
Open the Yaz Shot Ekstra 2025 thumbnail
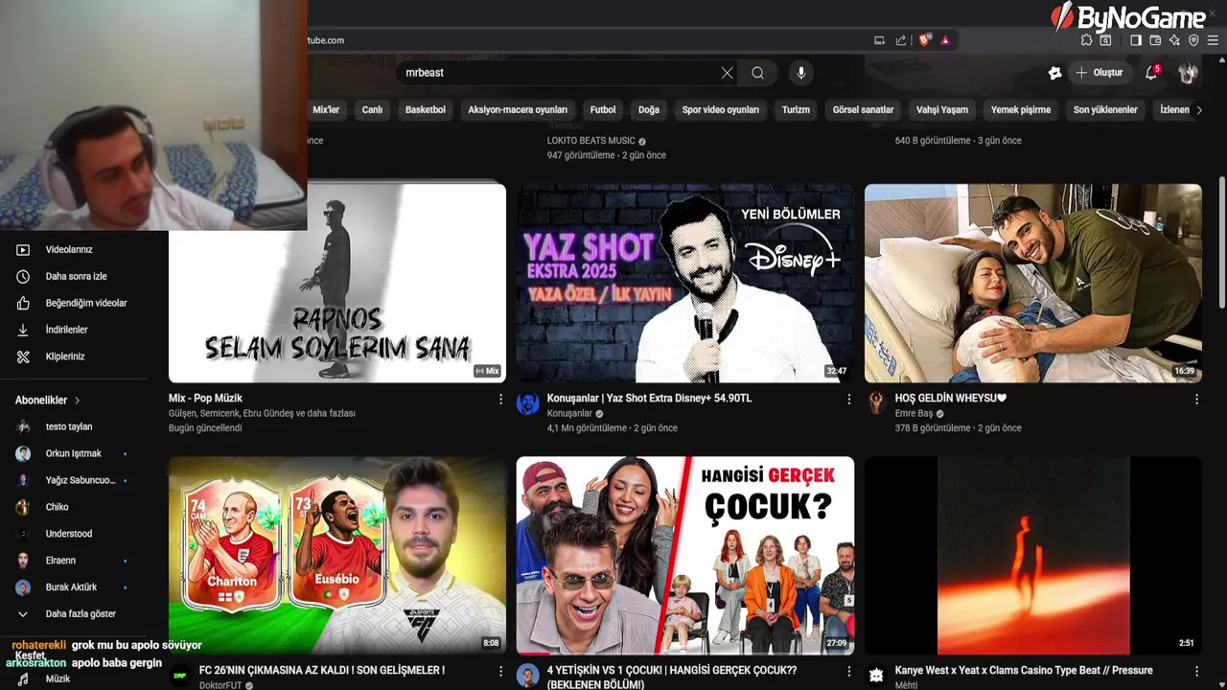pos(685,284)
